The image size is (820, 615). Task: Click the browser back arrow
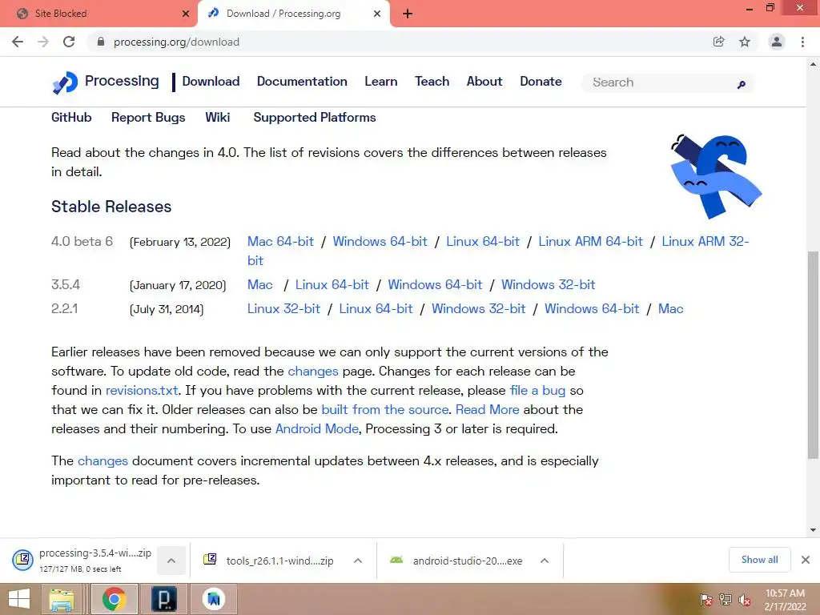[18, 42]
